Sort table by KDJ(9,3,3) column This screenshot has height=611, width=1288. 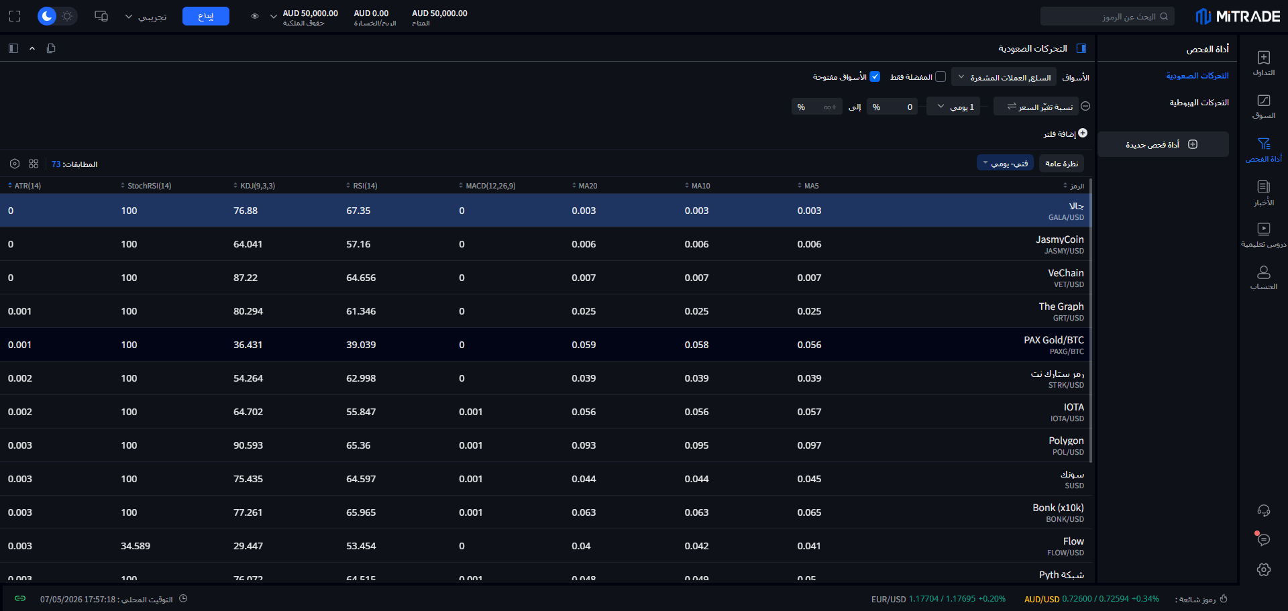[x=254, y=186]
